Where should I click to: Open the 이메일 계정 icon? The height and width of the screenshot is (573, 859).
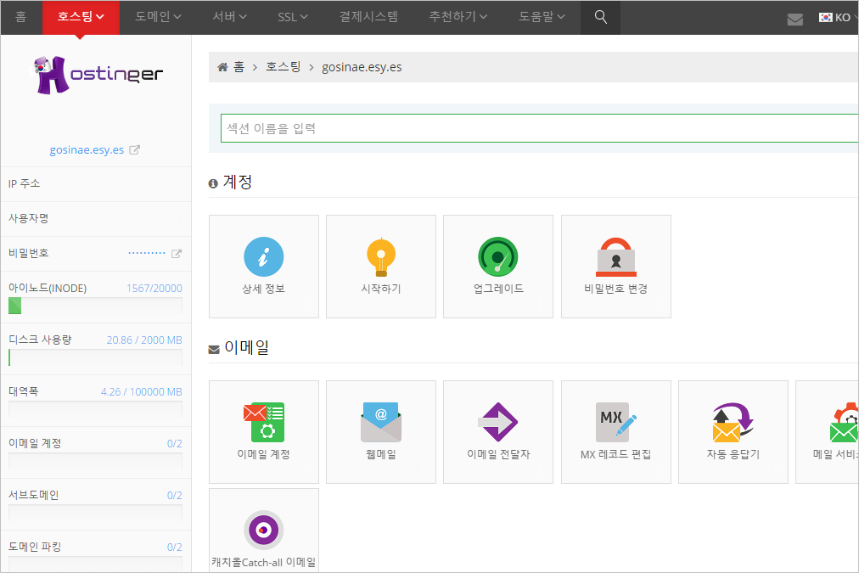pyautogui.click(x=263, y=423)
